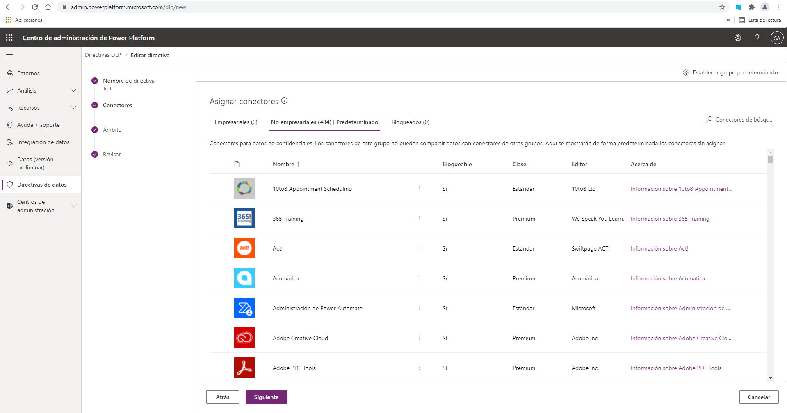The width and height of the screenshot is (787, 413).
Task: Go to the Revisar wizard step
Action: click(x=112, y=154)
